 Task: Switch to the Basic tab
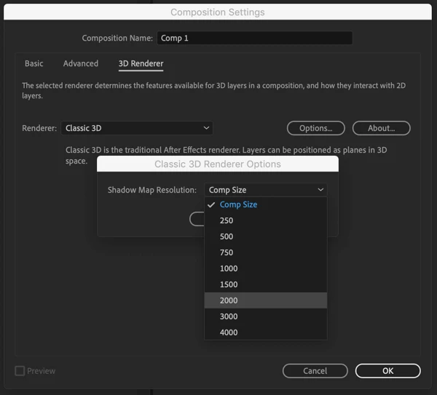[34, 63]
